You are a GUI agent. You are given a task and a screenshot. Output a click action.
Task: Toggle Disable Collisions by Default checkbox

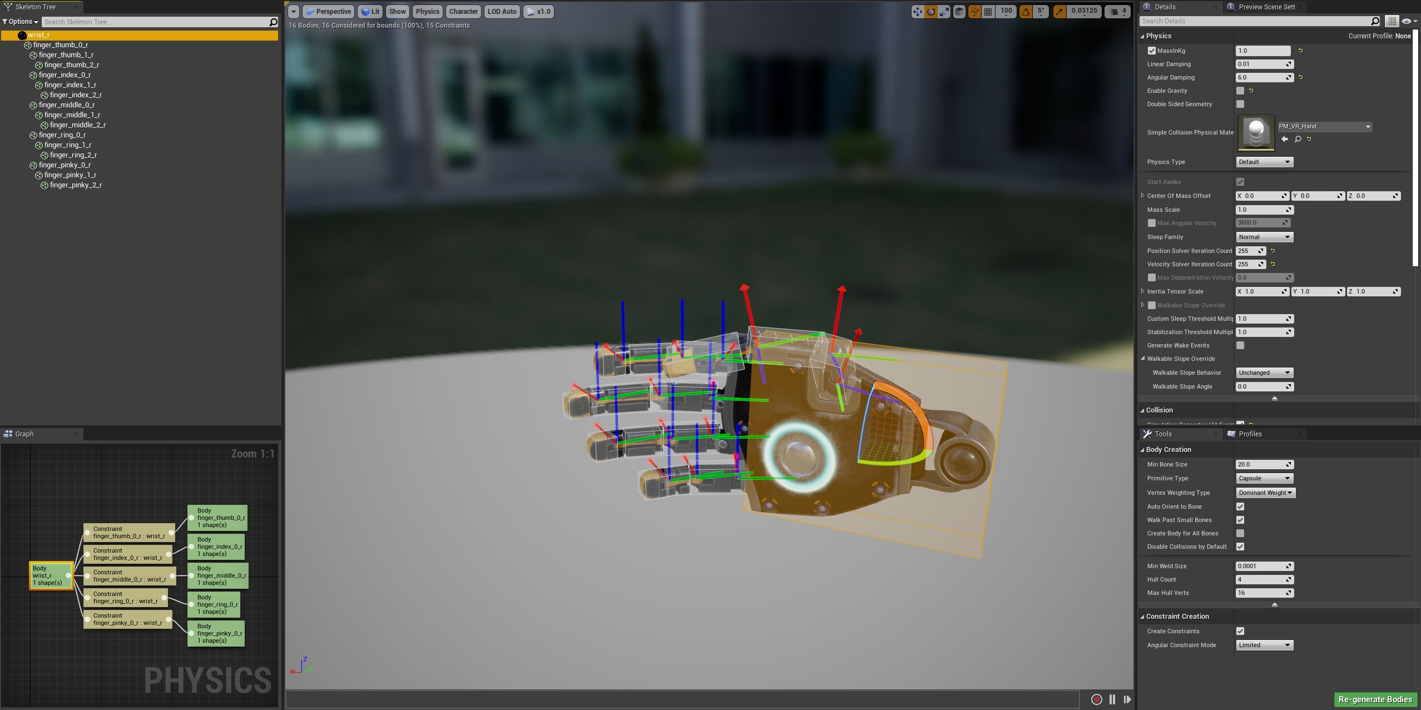[x=1240, y=547]
